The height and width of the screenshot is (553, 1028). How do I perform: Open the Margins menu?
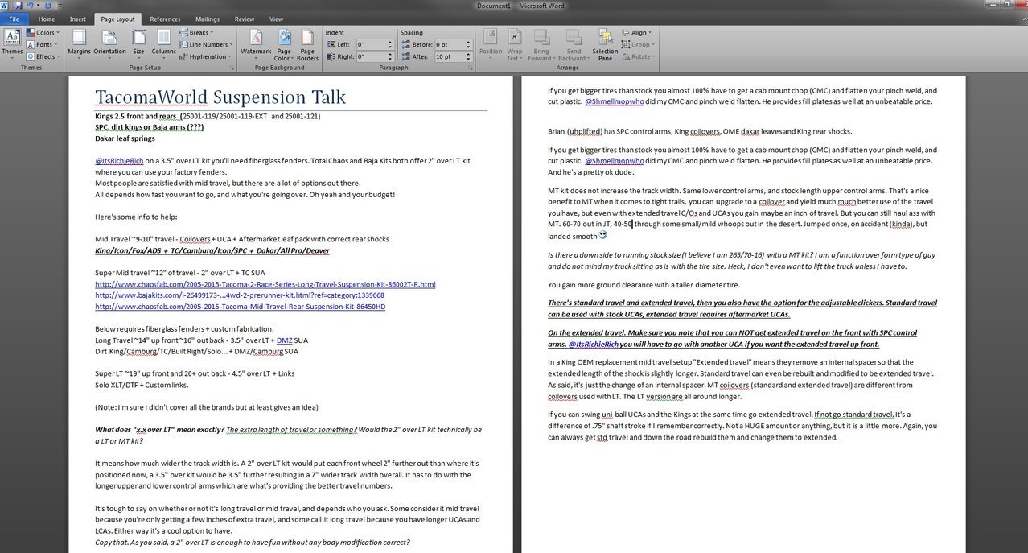(79, 43)
